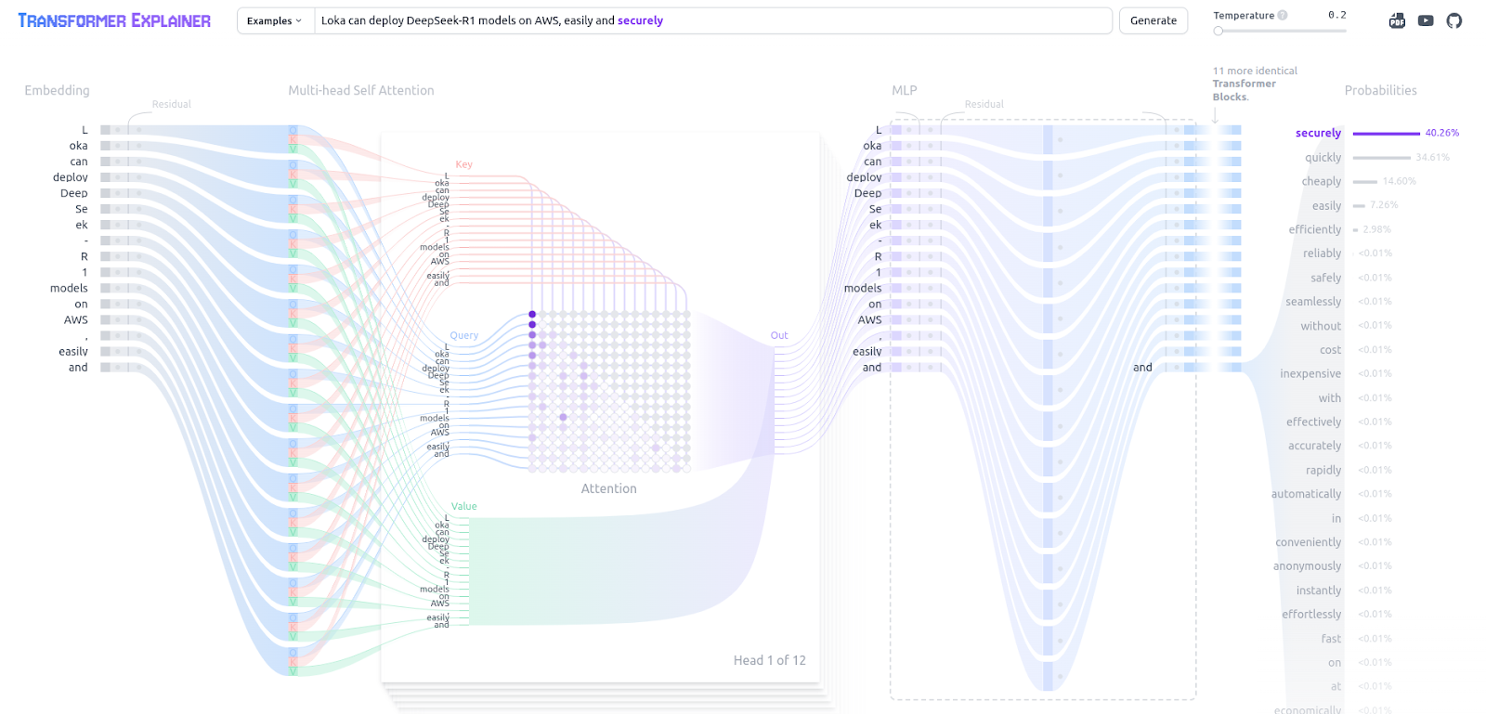Click the Residual label near MLP
1486x714 pixels.
coord(984,104)
